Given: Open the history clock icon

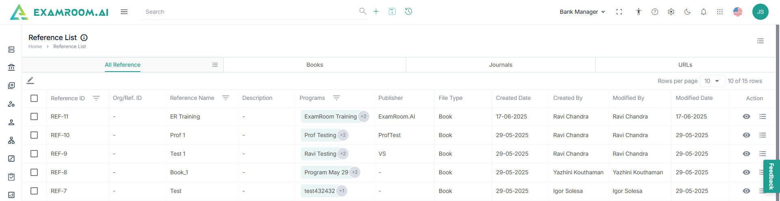Looking at the screenshot, I should [409, 12].
